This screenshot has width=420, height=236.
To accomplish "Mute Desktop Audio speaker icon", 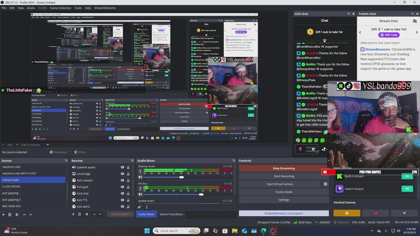I will (140, 177).
